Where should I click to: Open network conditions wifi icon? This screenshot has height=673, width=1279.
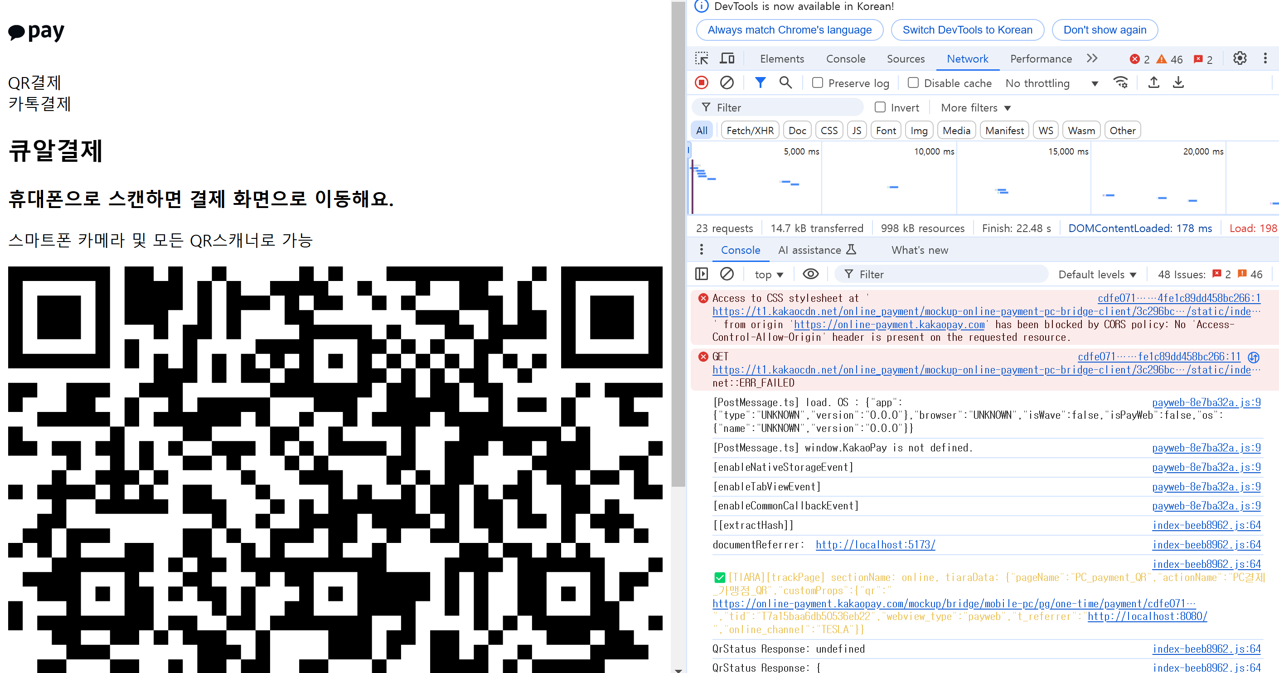1121,83
